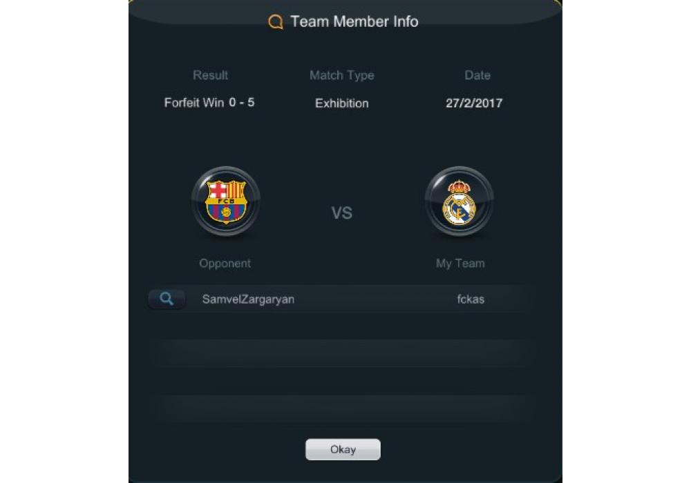Click the Real Madrid crest badge
The width and height of the screenshot is (691, 483).
460,201
